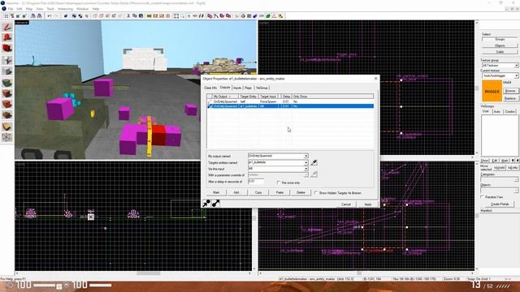Open the Cordon visgroups tab
The height and width of the screenshot is (292, 520).
tap(510, 112)
